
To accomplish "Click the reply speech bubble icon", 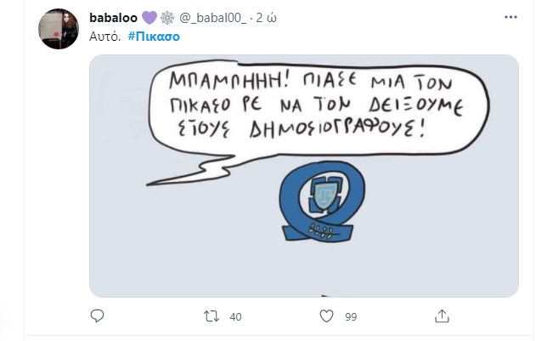I will 97,315.
